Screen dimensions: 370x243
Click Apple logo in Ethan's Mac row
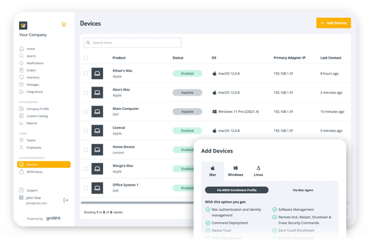214,73
